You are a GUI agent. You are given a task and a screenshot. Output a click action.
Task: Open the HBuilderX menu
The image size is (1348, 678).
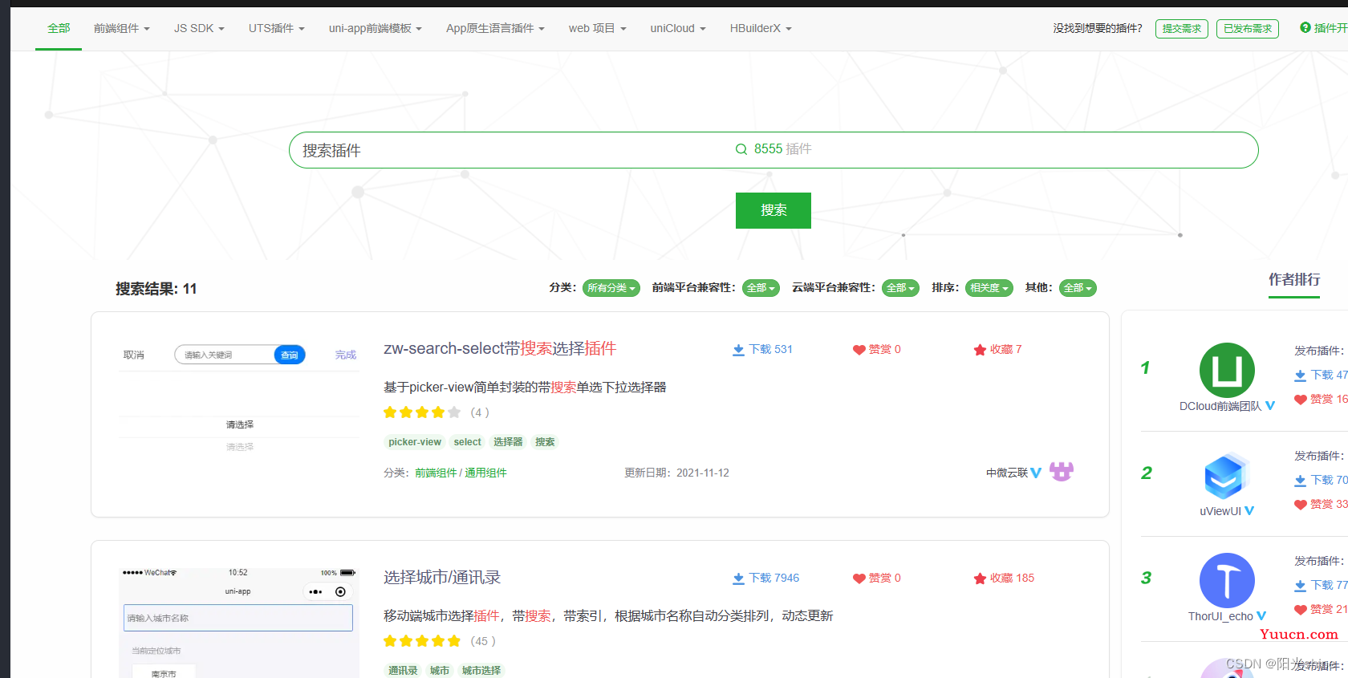(761, 28)
